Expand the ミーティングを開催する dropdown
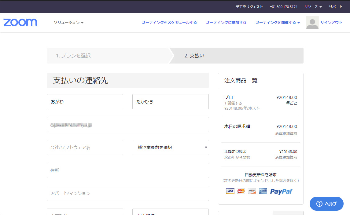This screenshot has height=215, width=350. point(277,23)
